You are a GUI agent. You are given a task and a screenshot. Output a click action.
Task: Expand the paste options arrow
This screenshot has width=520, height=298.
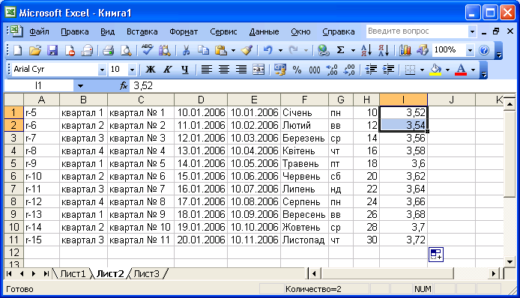[233, 50]
